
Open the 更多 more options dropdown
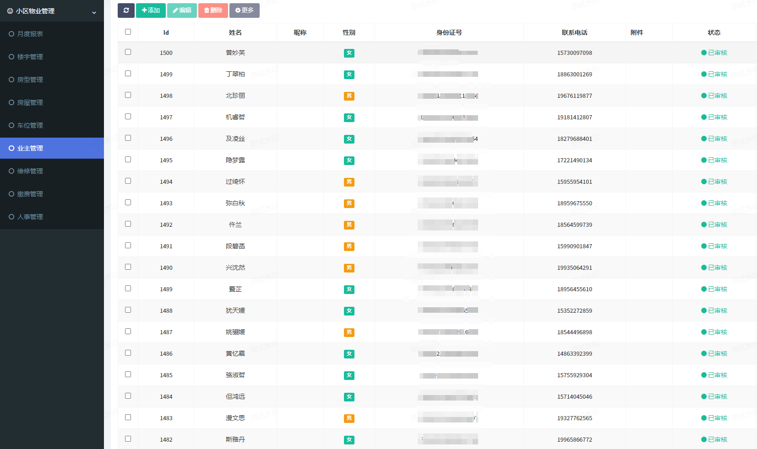coord(244,11)
